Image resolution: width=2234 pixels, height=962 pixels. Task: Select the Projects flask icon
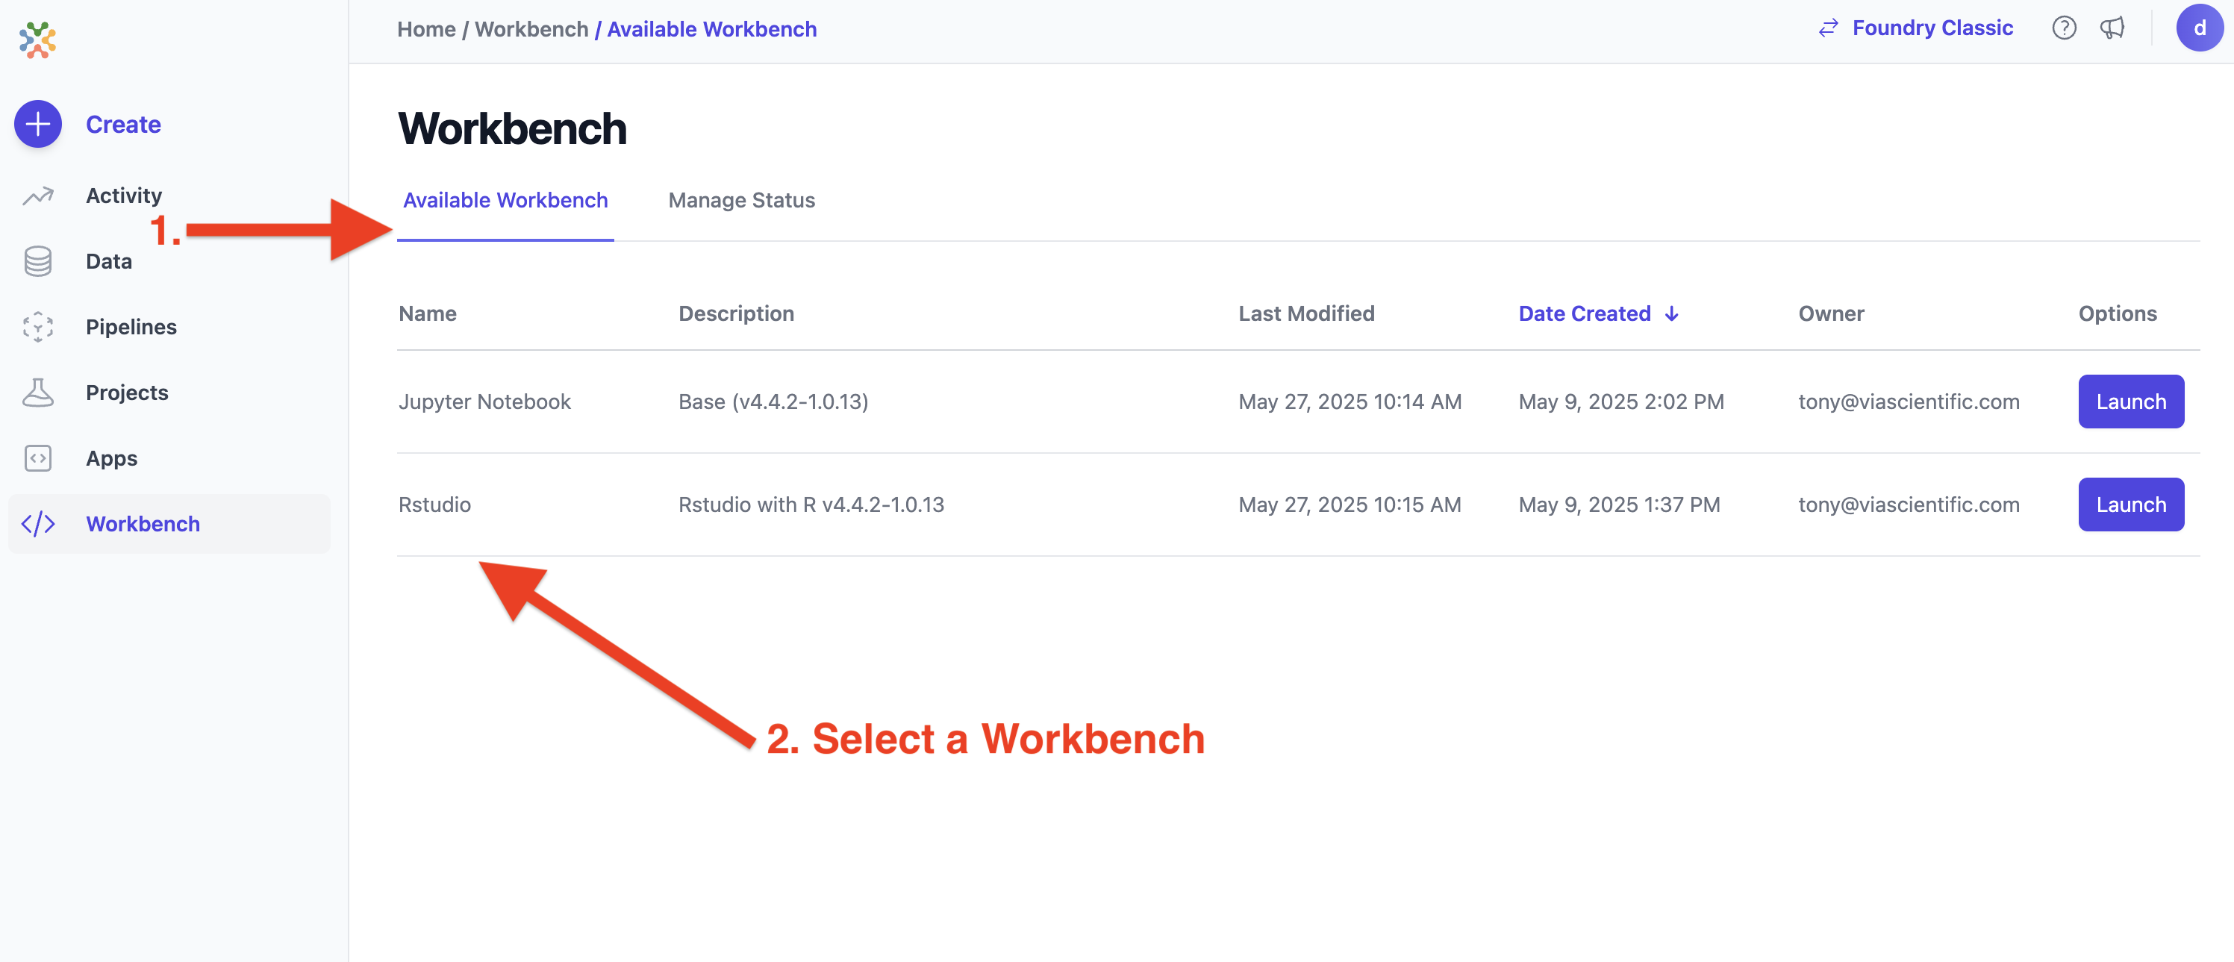point(37,392)
